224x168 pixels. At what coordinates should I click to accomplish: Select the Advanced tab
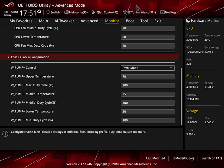click(89, 21)
